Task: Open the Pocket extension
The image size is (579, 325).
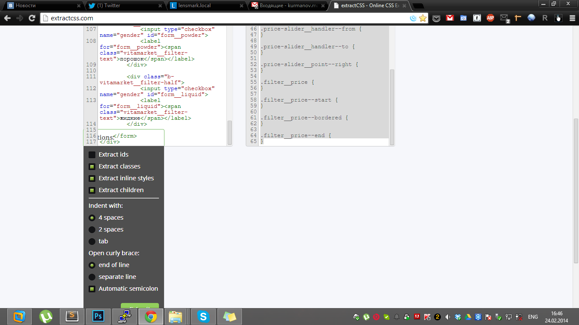Action: pyautogui.click(x=437, y=18)
